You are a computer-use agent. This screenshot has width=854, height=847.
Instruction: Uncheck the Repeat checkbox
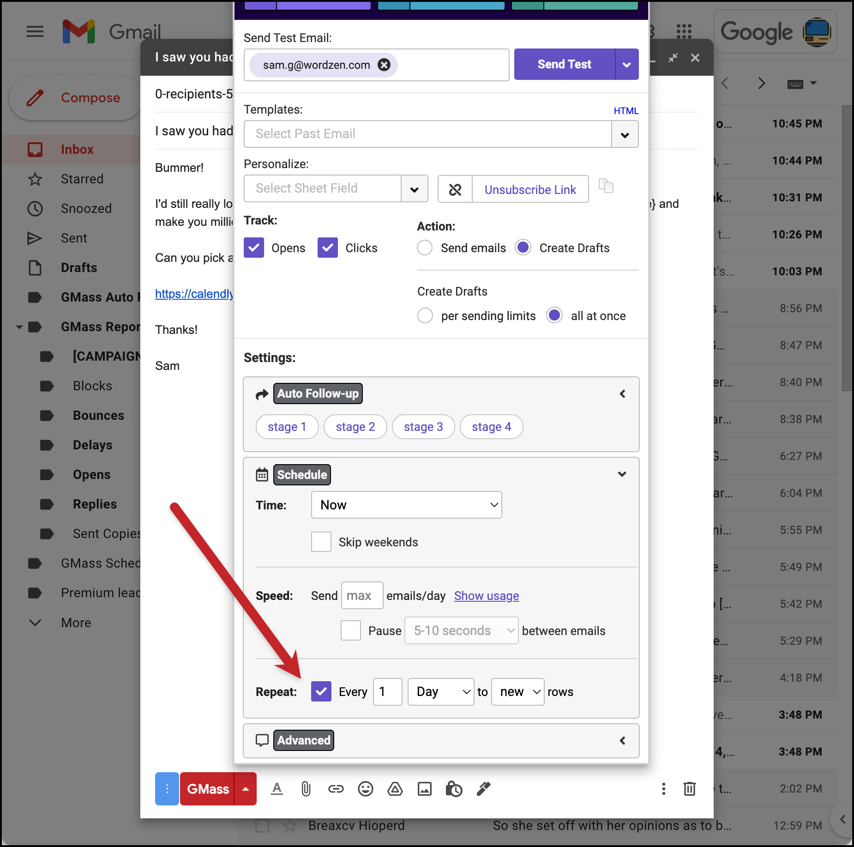coord(321,691)
